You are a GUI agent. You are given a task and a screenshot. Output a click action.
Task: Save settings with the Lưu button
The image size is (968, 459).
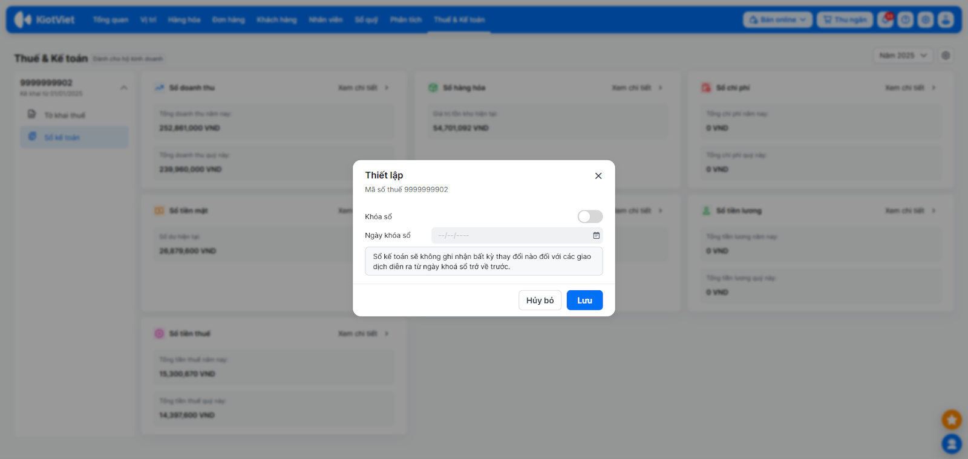pyautogui.click(x=584, y=300)
